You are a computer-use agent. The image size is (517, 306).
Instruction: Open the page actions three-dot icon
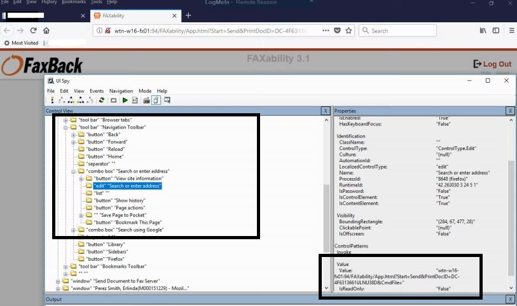(326, 31)
